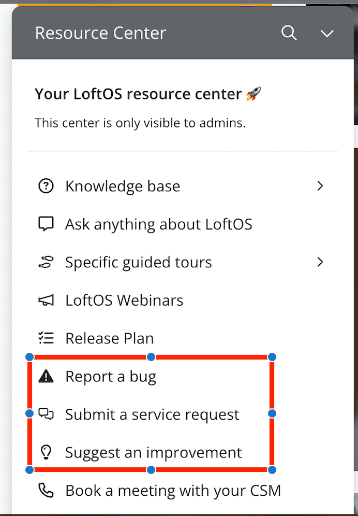358x516 pixels.
Task: Expand Specific guided tours arrow
Action: click(320, 262)
